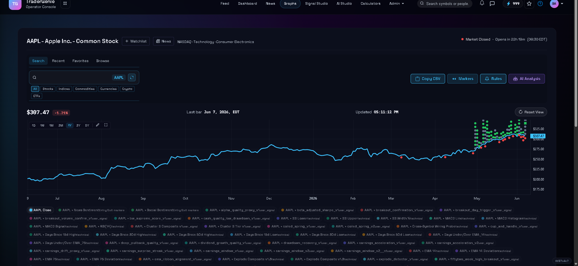Filter by Currencies category
Viewport: 578px width, 266px height.
[108, 89]
